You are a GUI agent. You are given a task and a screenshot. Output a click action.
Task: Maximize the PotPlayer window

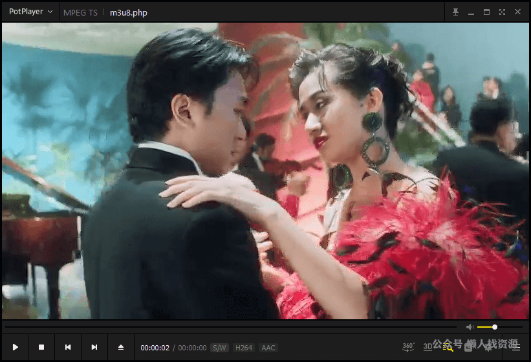pos(486,12)
